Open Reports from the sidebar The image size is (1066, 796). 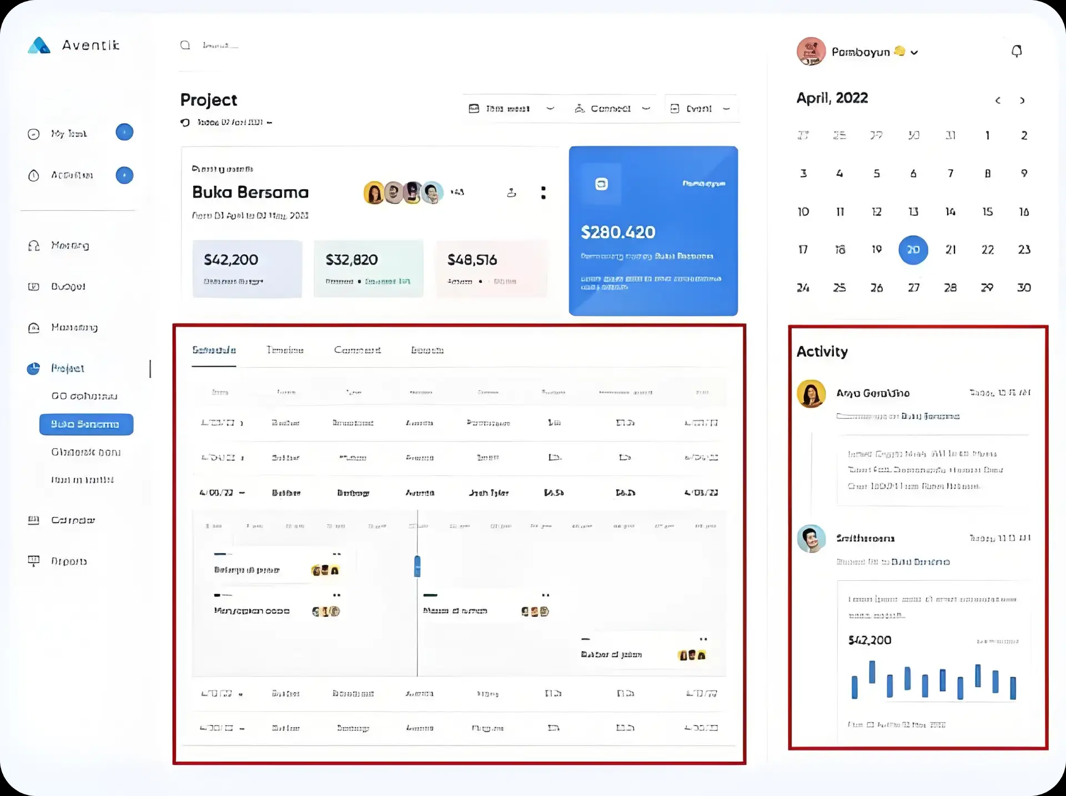pos(69,561)
